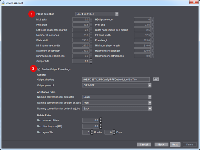Click the Next button

click(x=175, y=144)
